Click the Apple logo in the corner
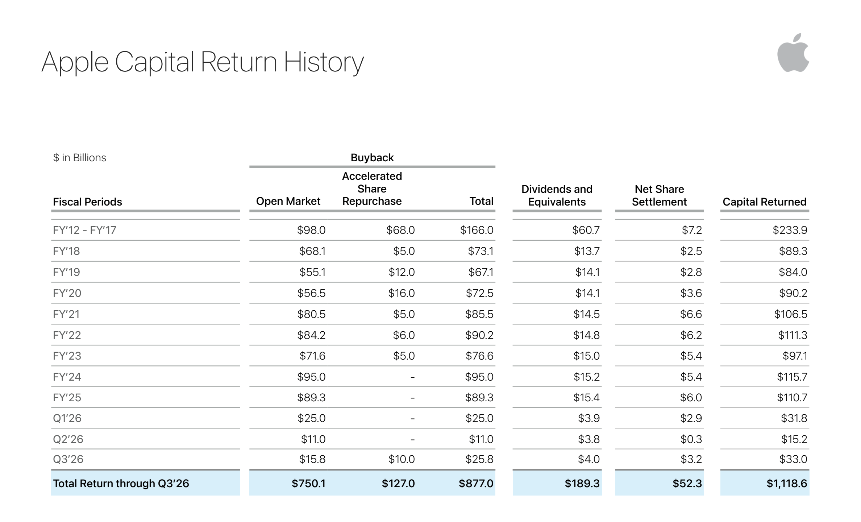This screenshot has height=522, width=861. (793, 53)
